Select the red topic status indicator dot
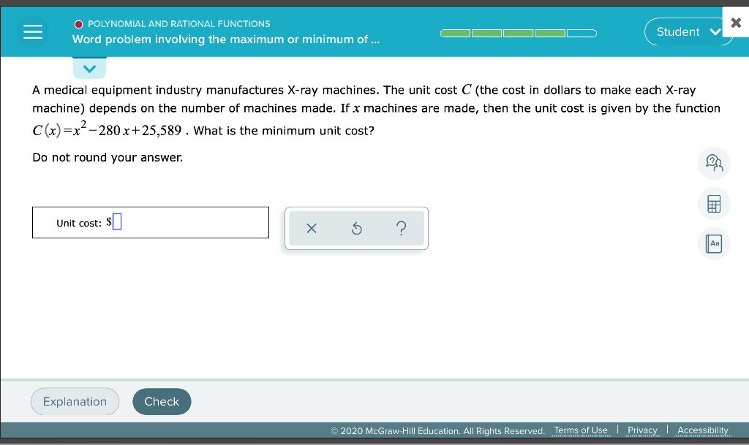Viewport: 749px width, 445px height. 78,23
